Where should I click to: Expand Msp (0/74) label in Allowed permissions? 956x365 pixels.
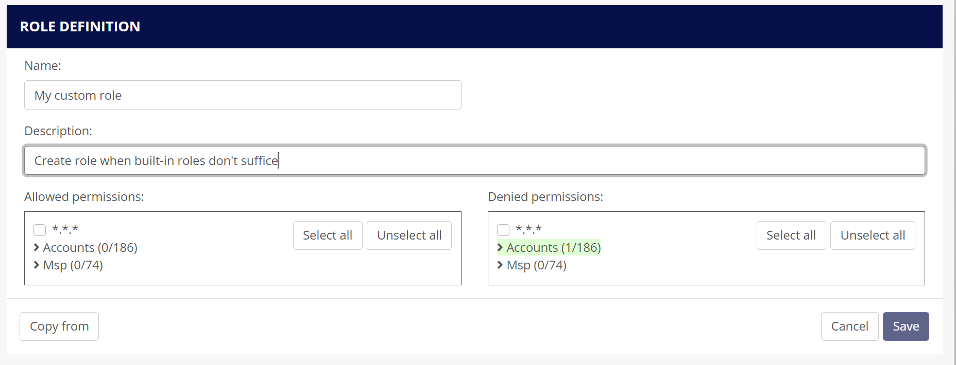(x=73, y=265)
